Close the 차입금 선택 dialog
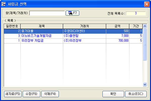This screenshot has width=151, height=101. click(147, 4)
